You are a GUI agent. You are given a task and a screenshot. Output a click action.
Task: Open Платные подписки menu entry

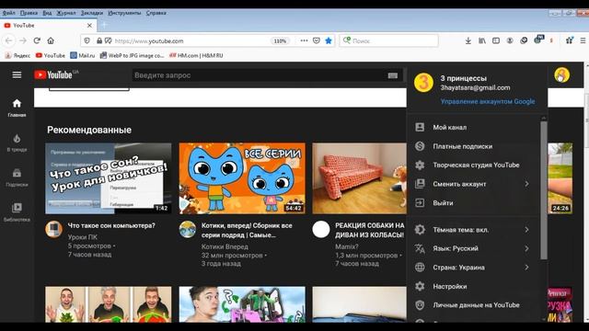tap(473, 146)
